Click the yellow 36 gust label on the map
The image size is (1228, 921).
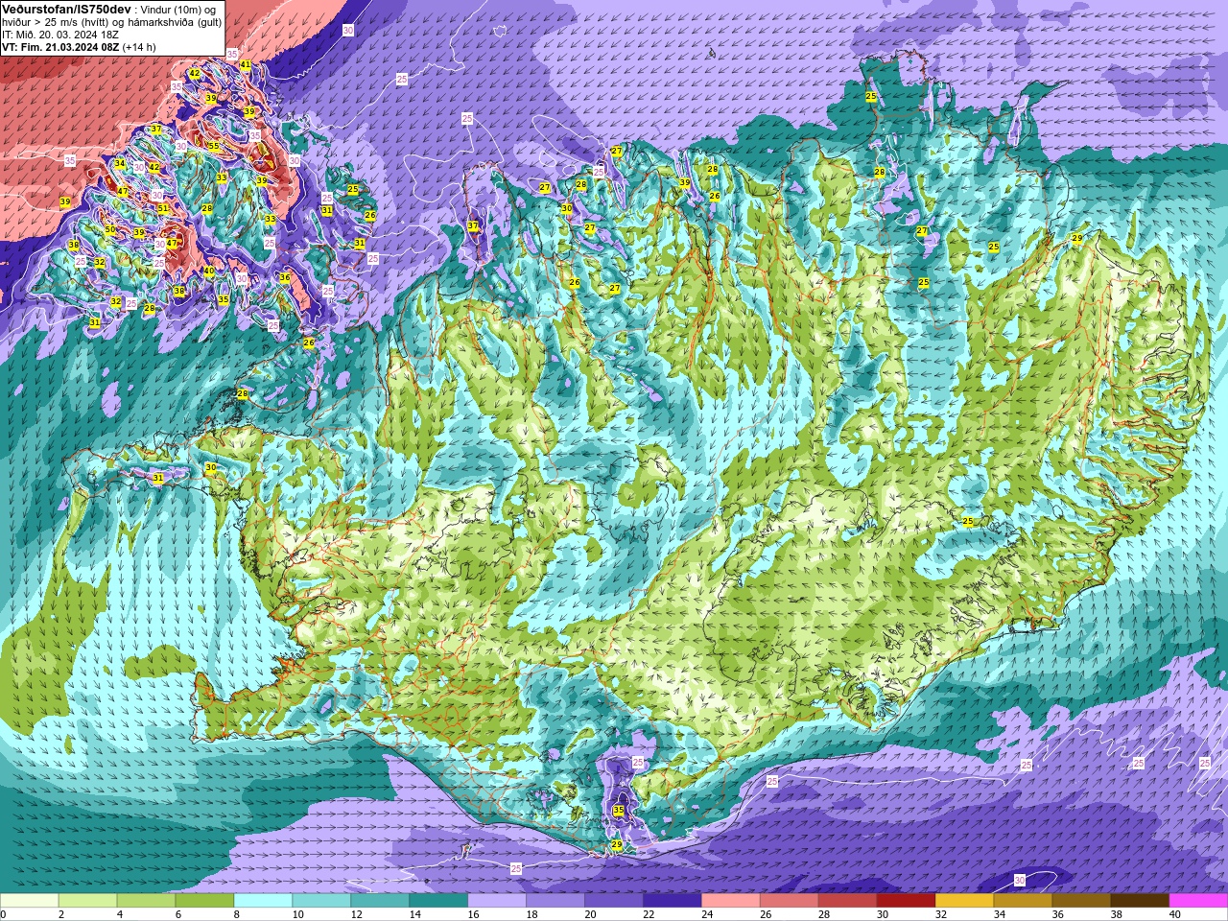[x=285, y=278]
